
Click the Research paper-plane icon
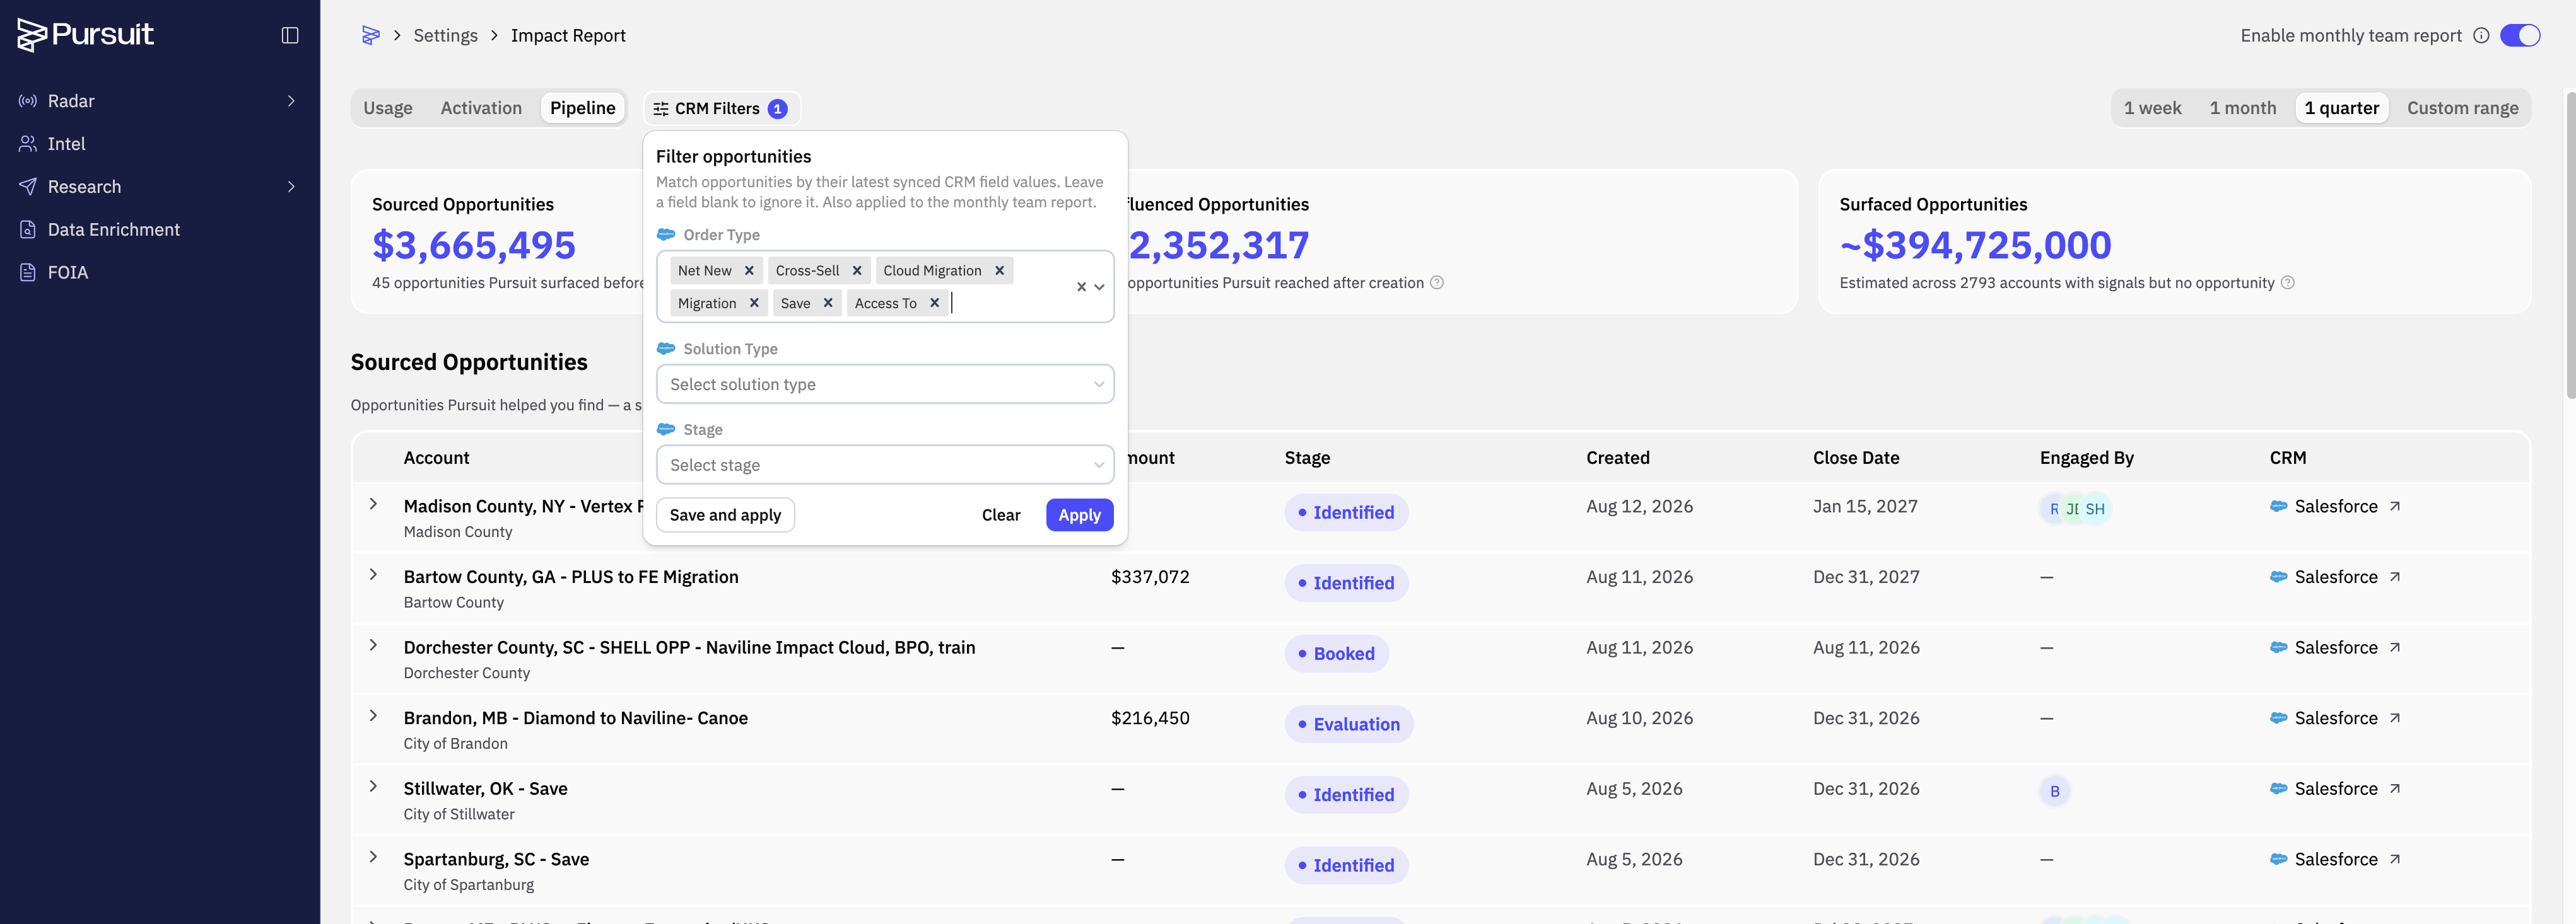pyautogui.click(x=28, y=187)
